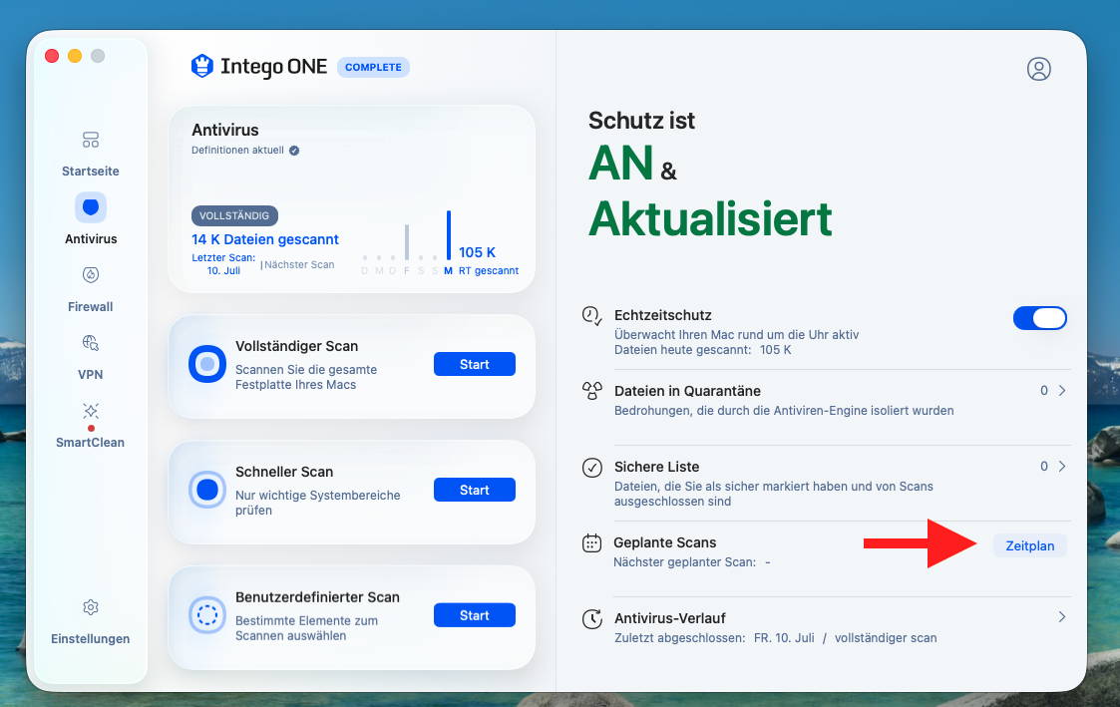Toggle the Echtzeitschutz switch off
This screenshot has height=707, width=1120.
(1040, 318)
